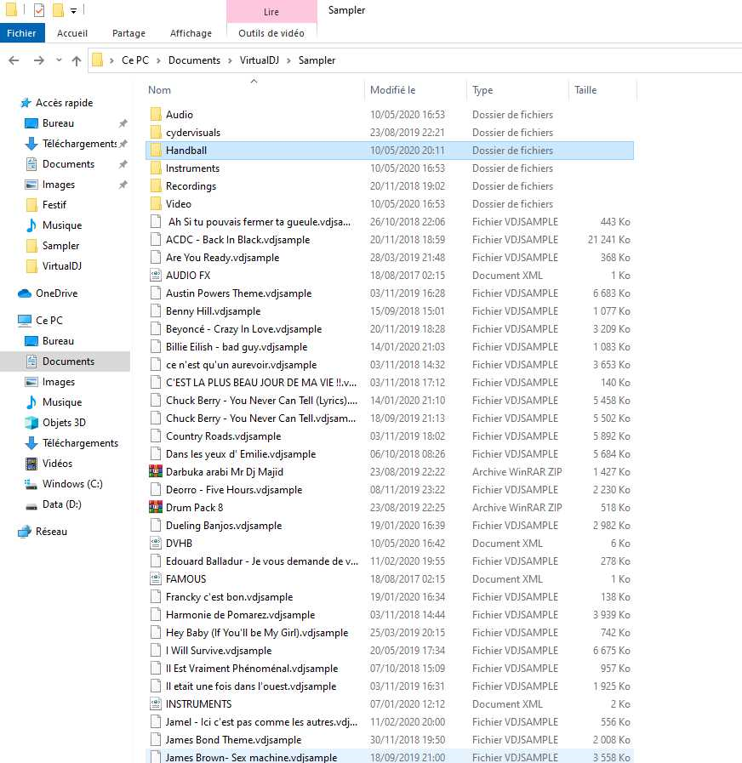Select the Handball folder icon
Screen dimensions: 742x763
(155, 151)
